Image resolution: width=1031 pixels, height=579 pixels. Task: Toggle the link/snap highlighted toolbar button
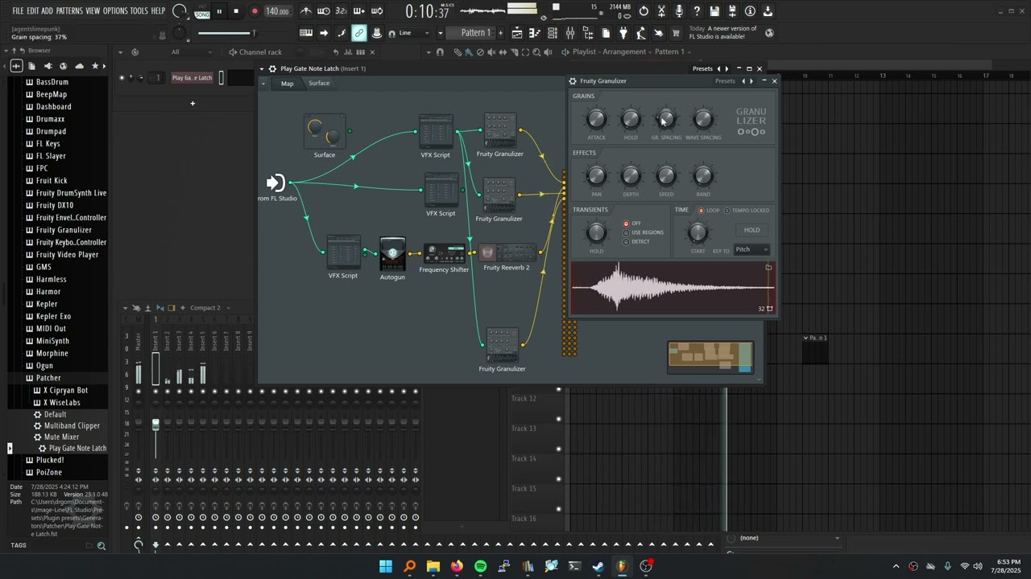[x=358, y=33]
